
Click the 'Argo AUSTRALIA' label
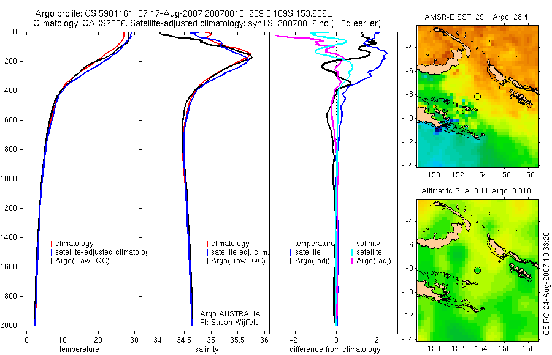coord(230,314)
